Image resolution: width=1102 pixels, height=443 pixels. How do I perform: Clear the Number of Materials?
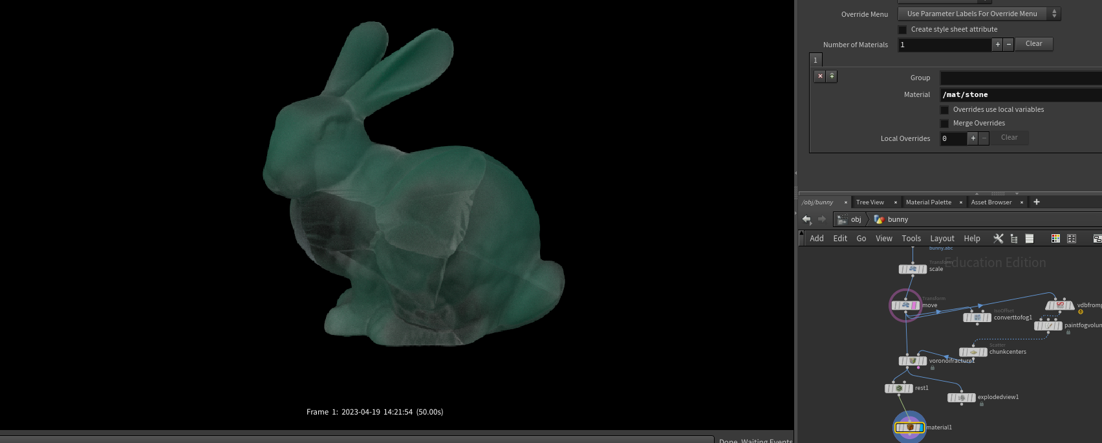coord(1033,44)
